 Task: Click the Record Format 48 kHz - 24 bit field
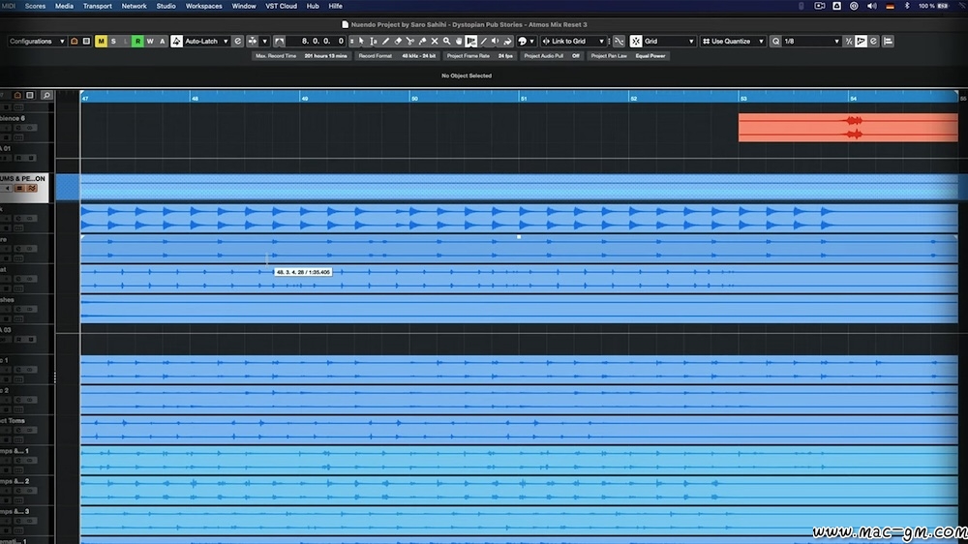pos(397,56)
